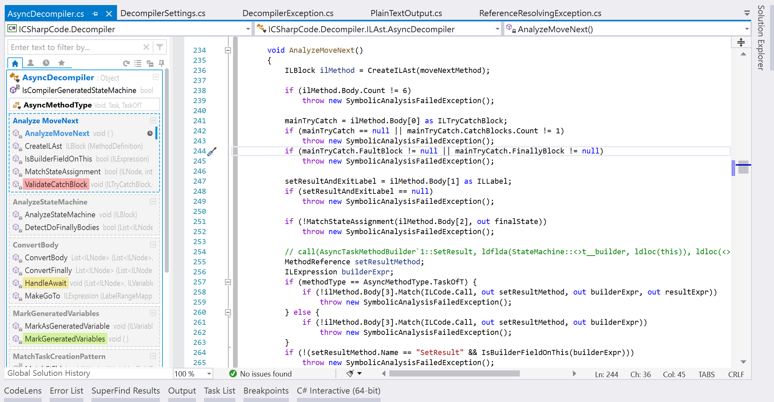Viewport: 774px width, 402px height.
Task: Clear the filter text with the X icon
Action: pyautogui.click(x=146, y=47)
